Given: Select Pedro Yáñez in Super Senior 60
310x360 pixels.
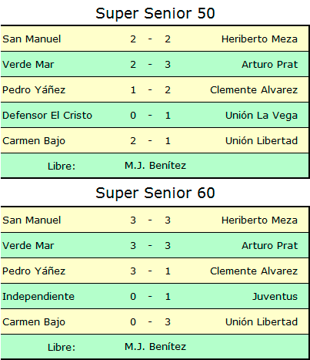Looking at the screenshot, I should coord(34,271).
